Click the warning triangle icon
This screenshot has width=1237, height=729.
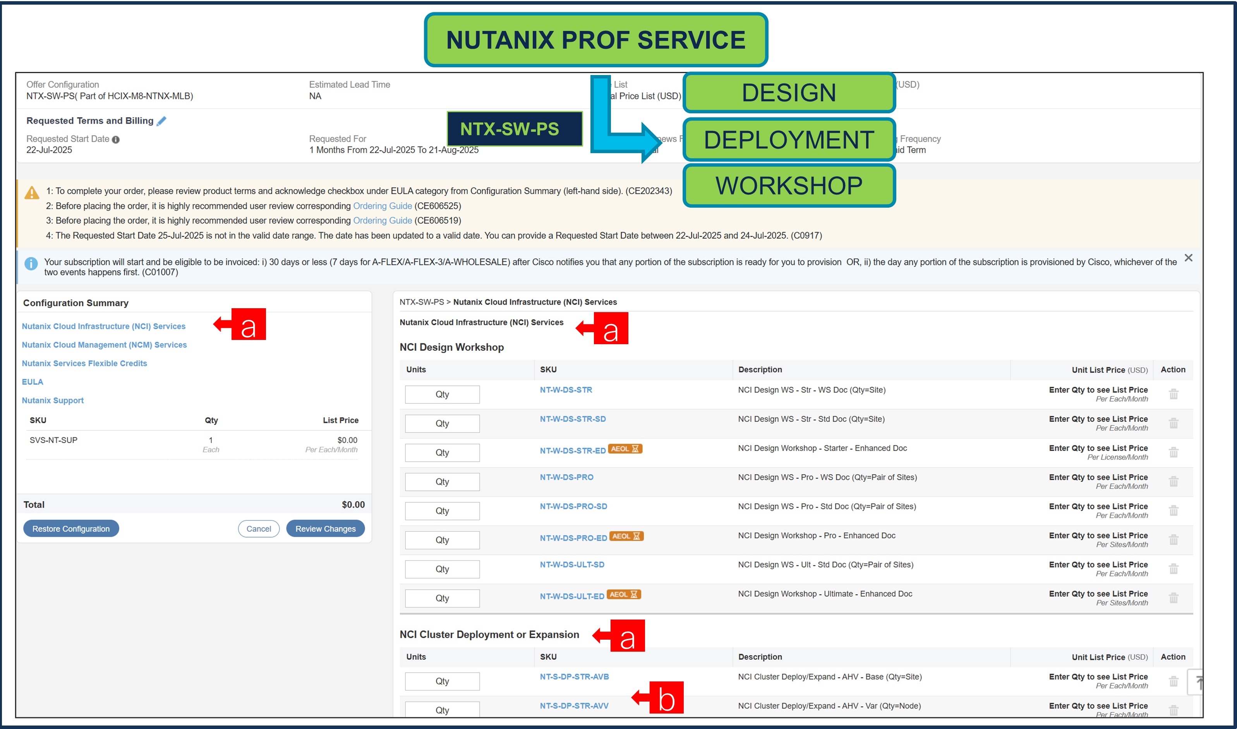coord(32,193)
